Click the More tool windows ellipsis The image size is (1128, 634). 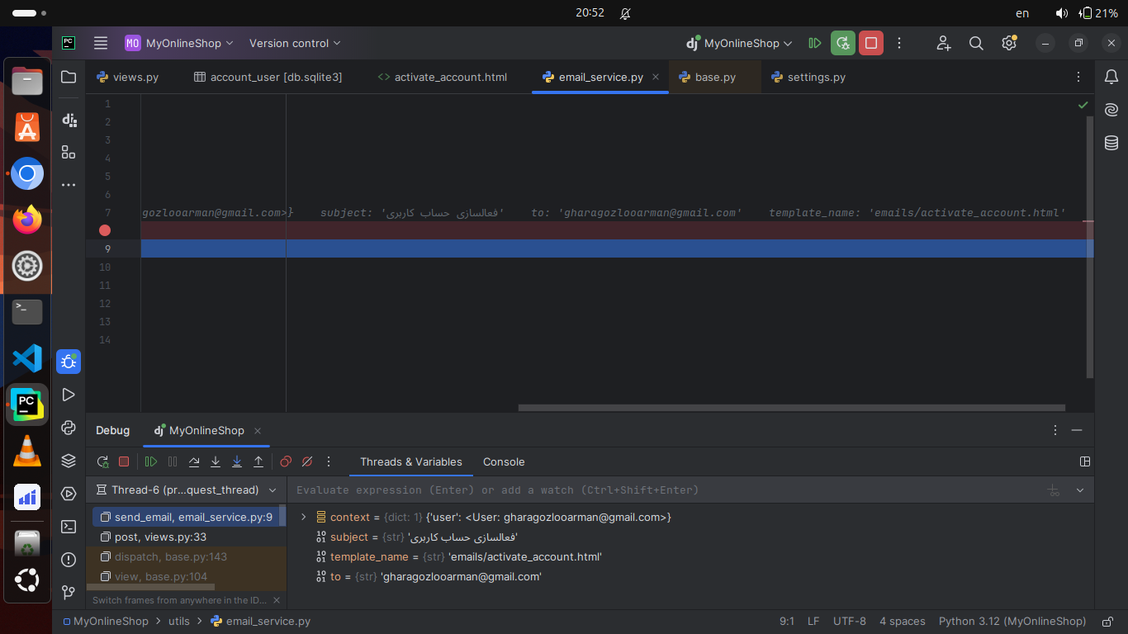point(69,185)
